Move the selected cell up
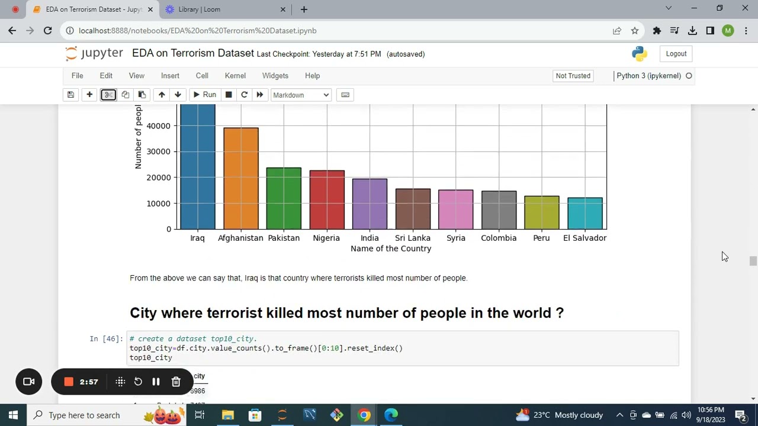 point(162,95)
